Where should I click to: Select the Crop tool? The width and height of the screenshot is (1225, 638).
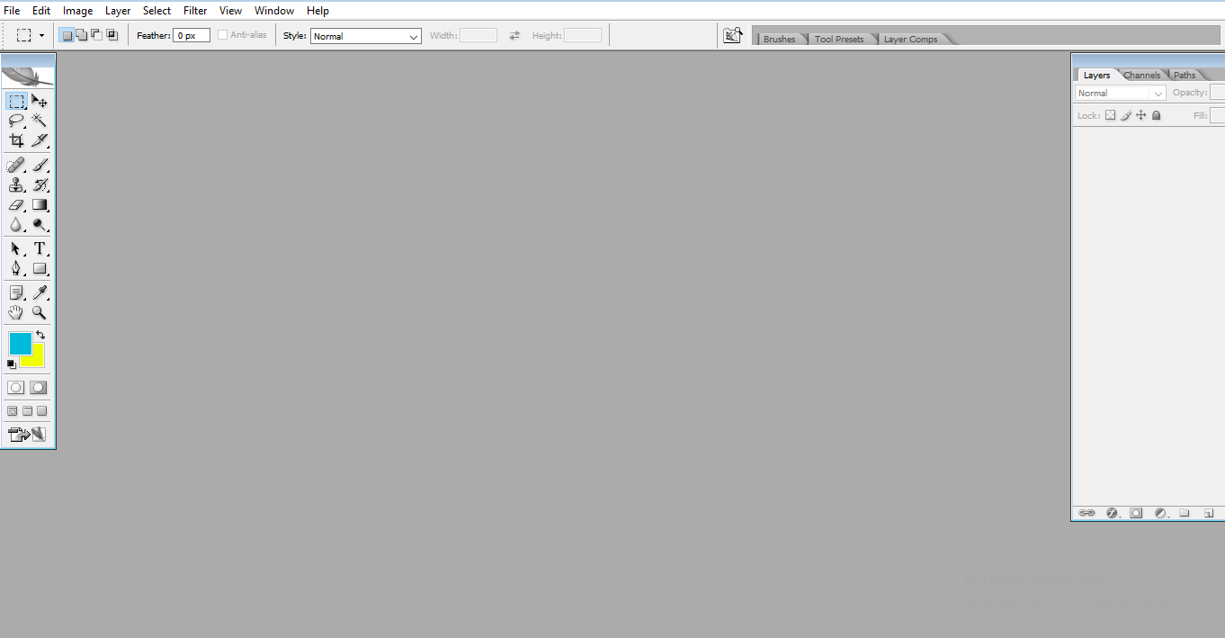pos(15,140)
